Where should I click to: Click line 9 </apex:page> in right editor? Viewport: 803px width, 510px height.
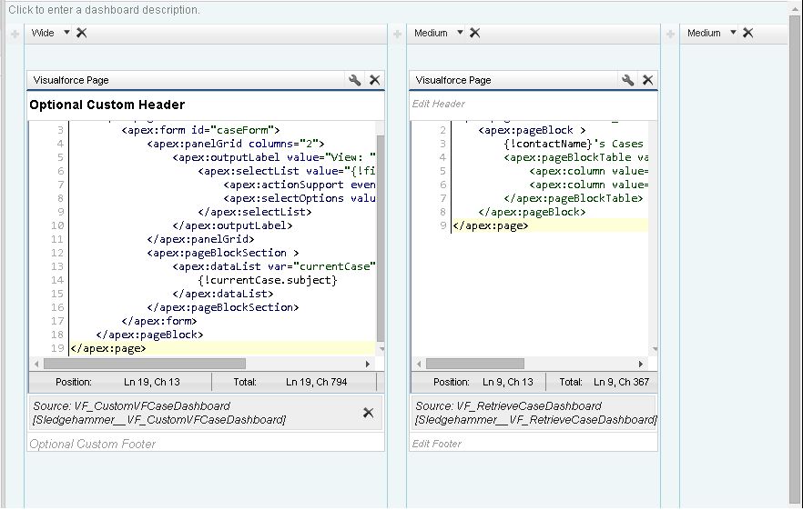coord(490,225)
